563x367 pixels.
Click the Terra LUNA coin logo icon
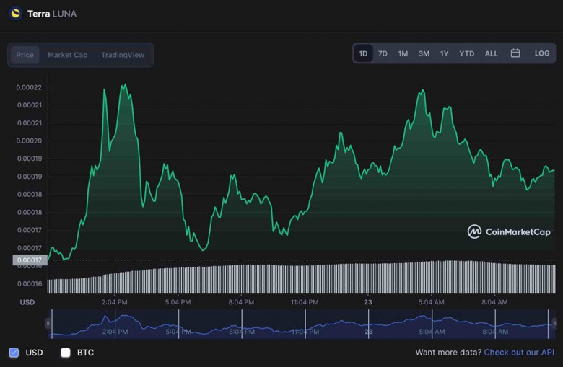[15, 13]
